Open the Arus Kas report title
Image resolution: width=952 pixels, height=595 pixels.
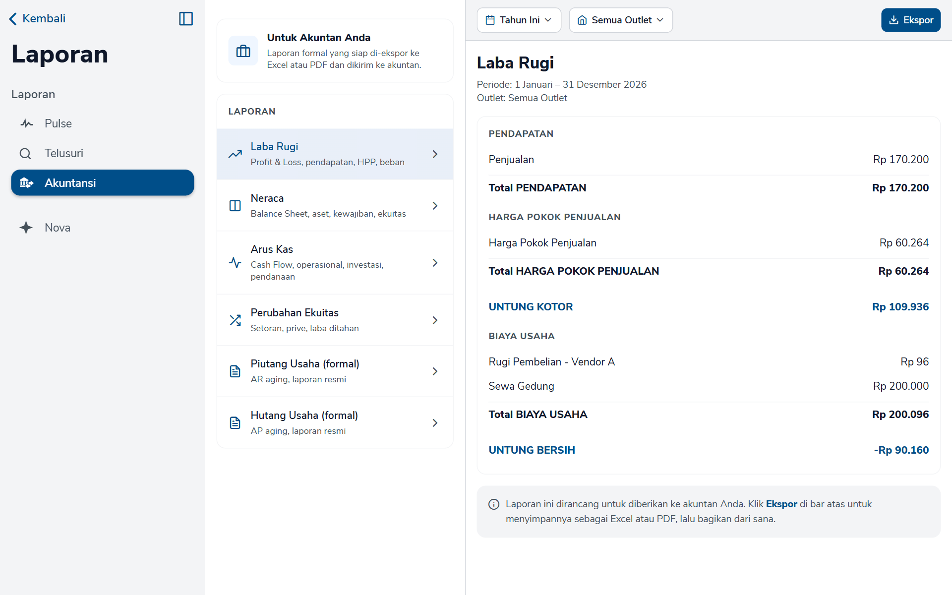(272, 249)
